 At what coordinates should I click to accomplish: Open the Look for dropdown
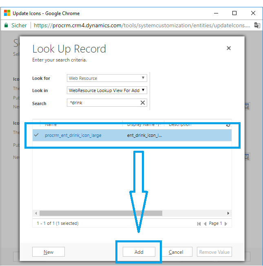point(107,78)
